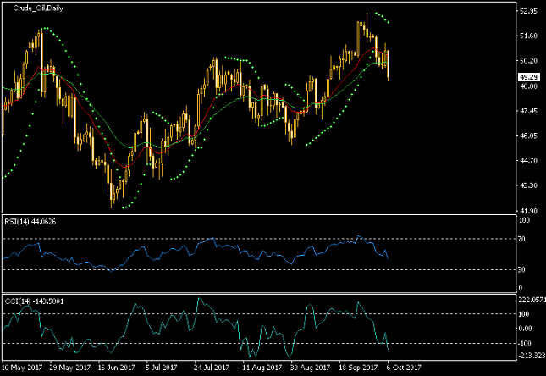
Task: Click the 41.90 price axis value
Action: (x=528, y=211)
